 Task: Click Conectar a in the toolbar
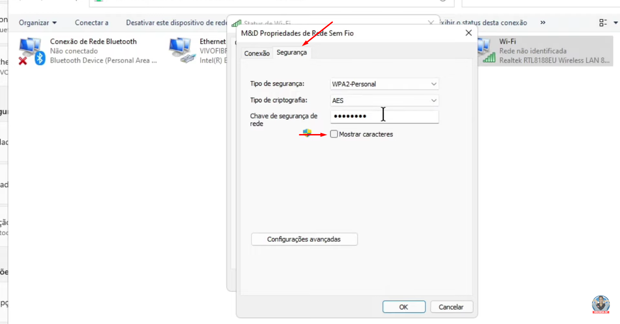(91, 23)
